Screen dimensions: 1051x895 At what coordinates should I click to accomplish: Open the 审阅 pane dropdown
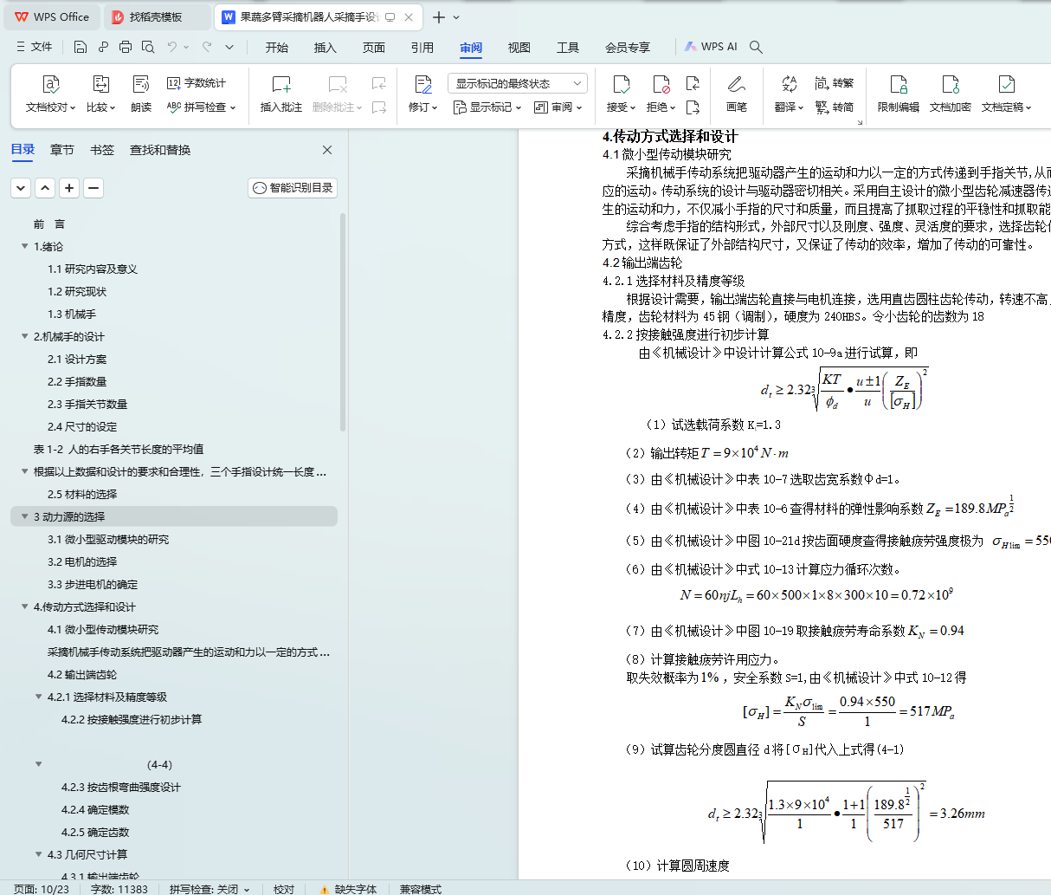tap(558, 107)
